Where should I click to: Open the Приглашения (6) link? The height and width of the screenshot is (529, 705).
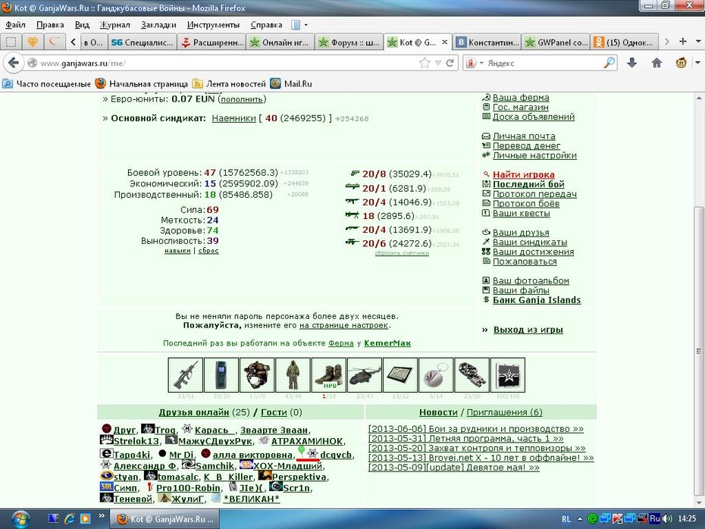pos(504,412)
